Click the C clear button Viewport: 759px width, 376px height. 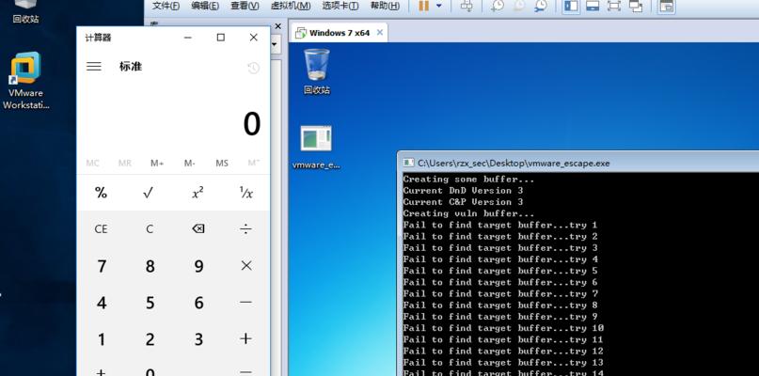click(x=150, y=229)
